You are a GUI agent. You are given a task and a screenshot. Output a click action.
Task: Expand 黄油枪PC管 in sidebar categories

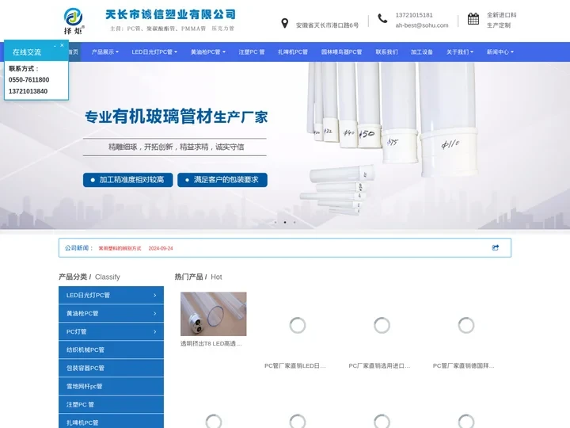tap(111, 314)
